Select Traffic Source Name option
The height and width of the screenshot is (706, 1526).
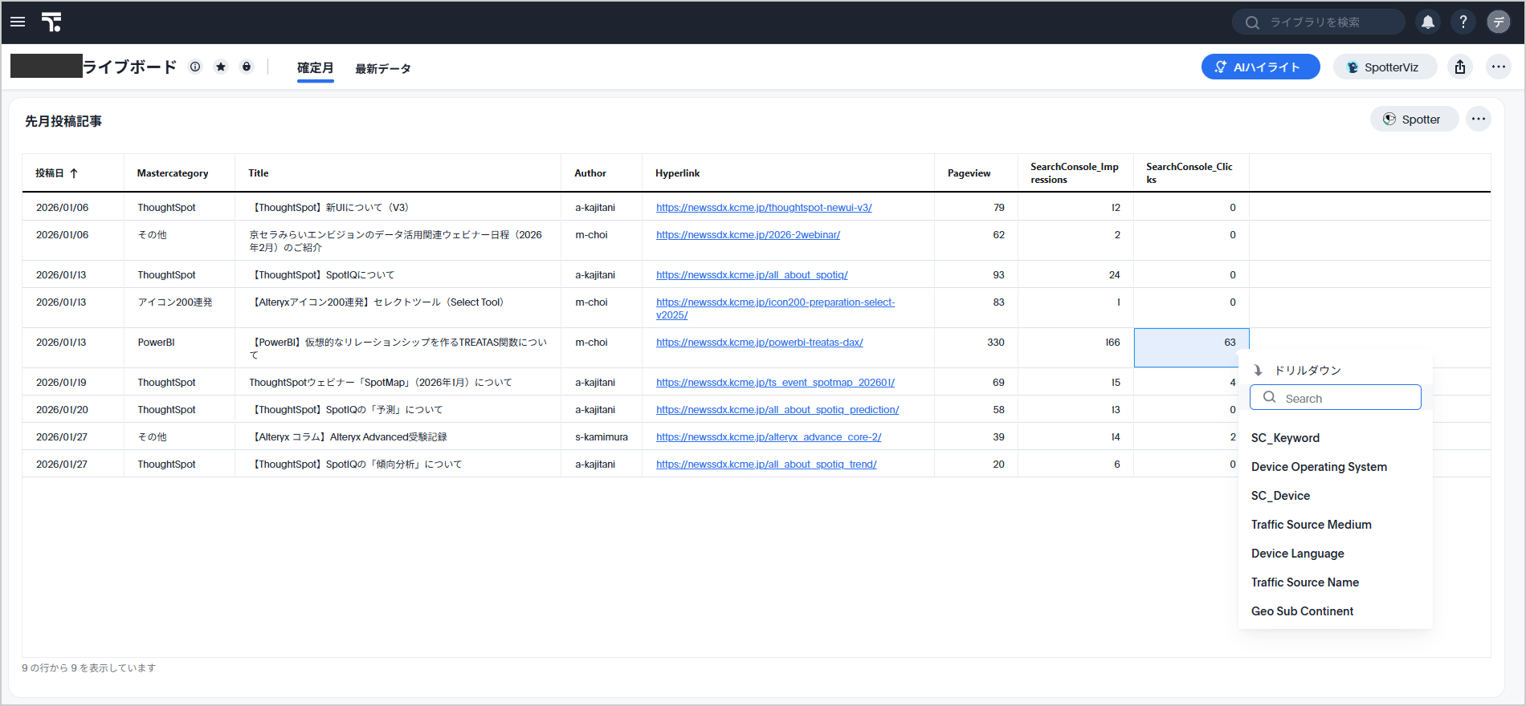pos(1304,582)
